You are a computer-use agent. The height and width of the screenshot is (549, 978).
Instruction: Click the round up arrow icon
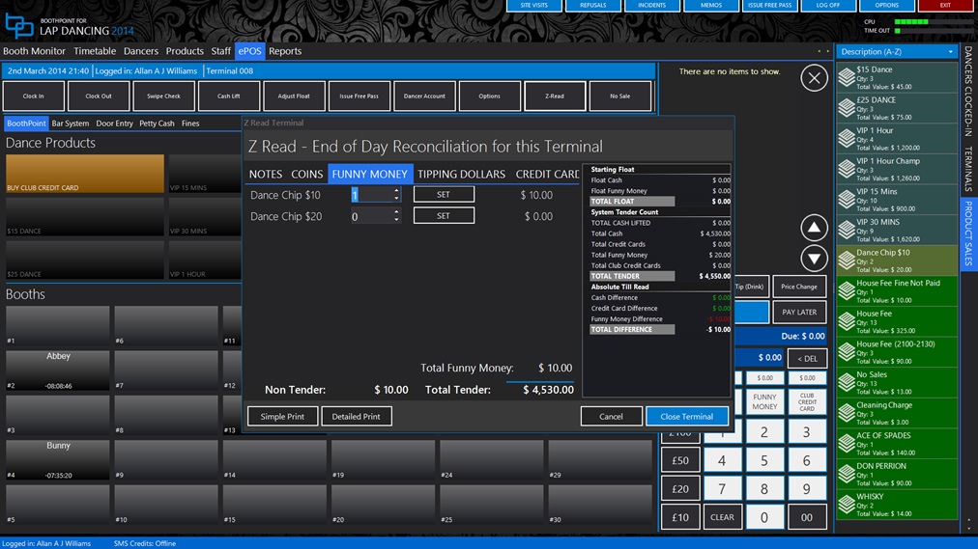[x=814, y=228]
